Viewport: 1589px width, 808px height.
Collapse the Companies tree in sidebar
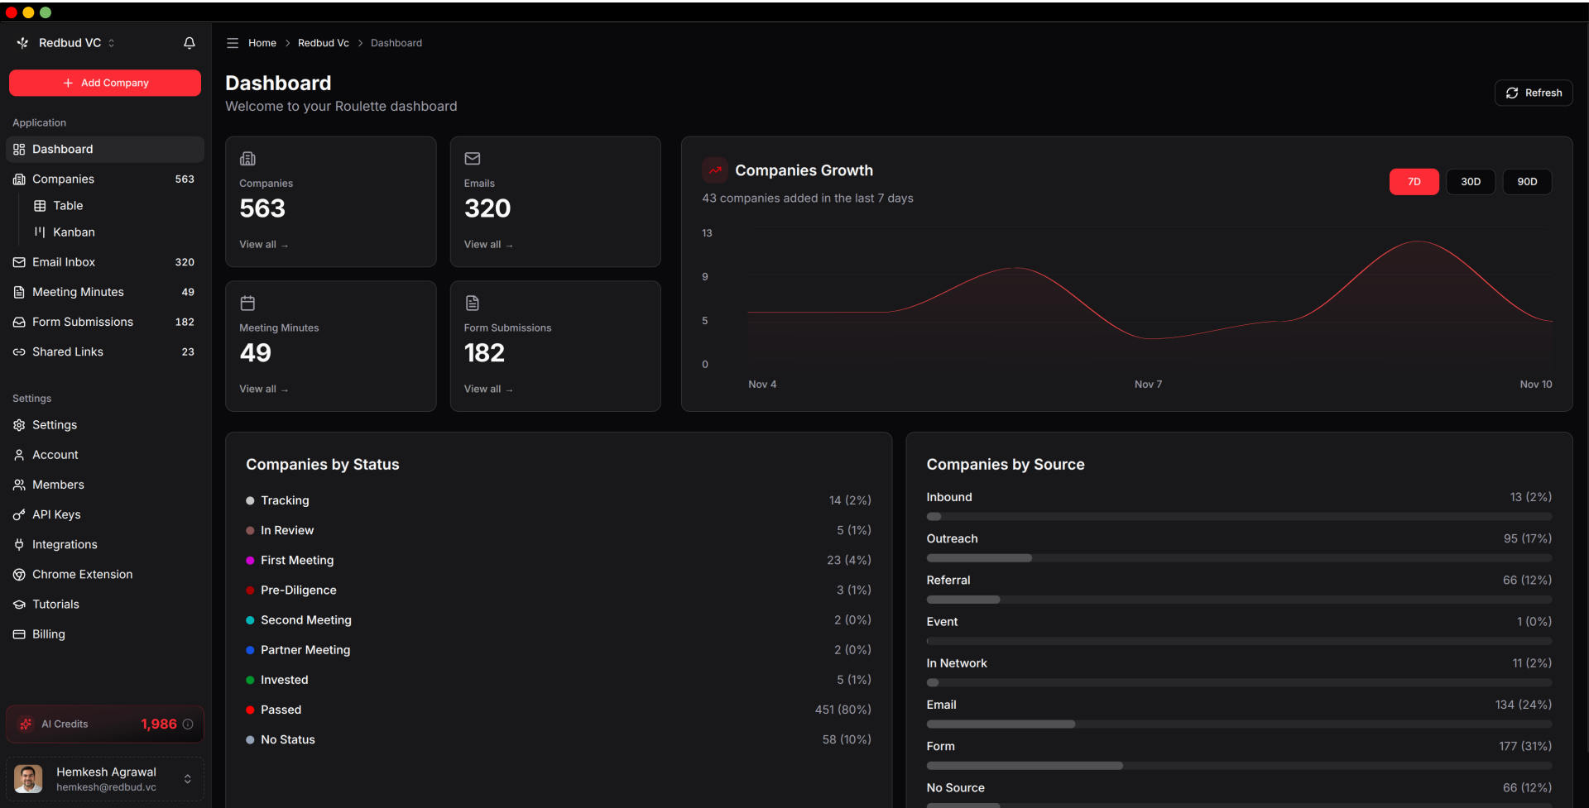pyautogui.click(x=62, y=179)
